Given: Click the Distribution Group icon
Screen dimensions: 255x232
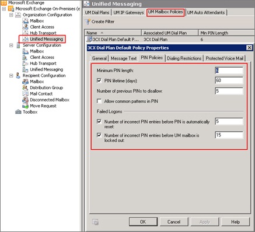Looking at the screenshot, I should tap(25, 87).
